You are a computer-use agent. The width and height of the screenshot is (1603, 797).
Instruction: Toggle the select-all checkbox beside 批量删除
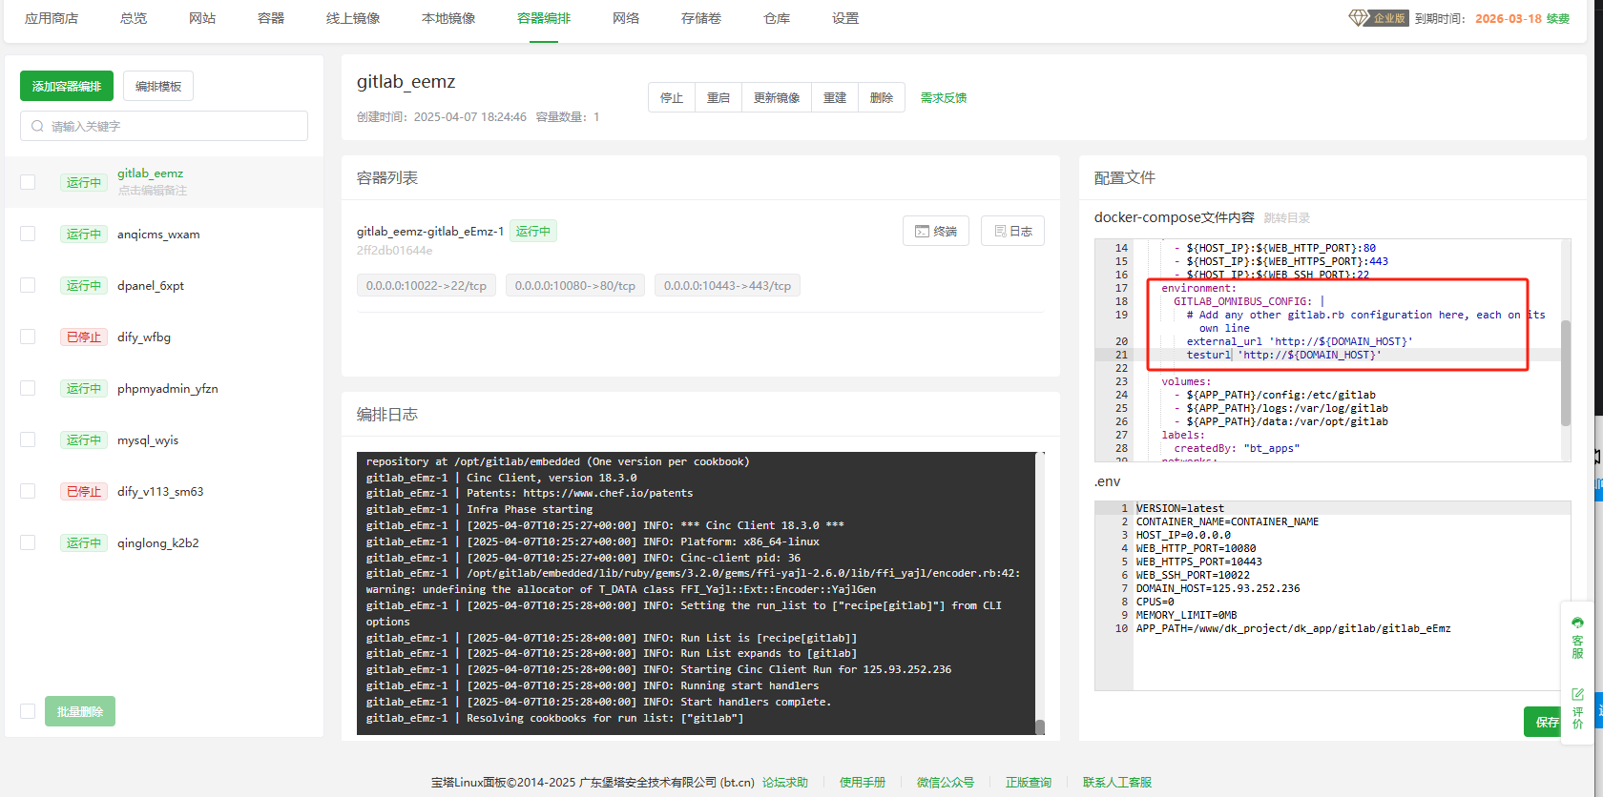[28, 711]
